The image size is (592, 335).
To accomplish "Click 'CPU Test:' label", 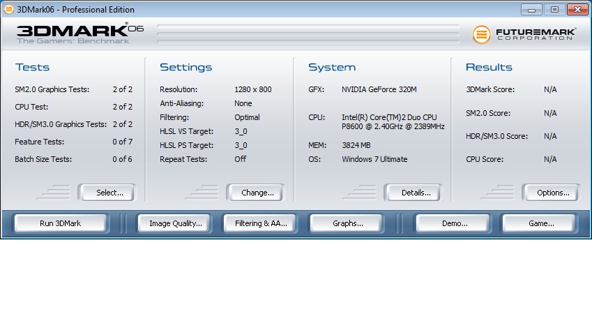I will click(x=31, y=107).
